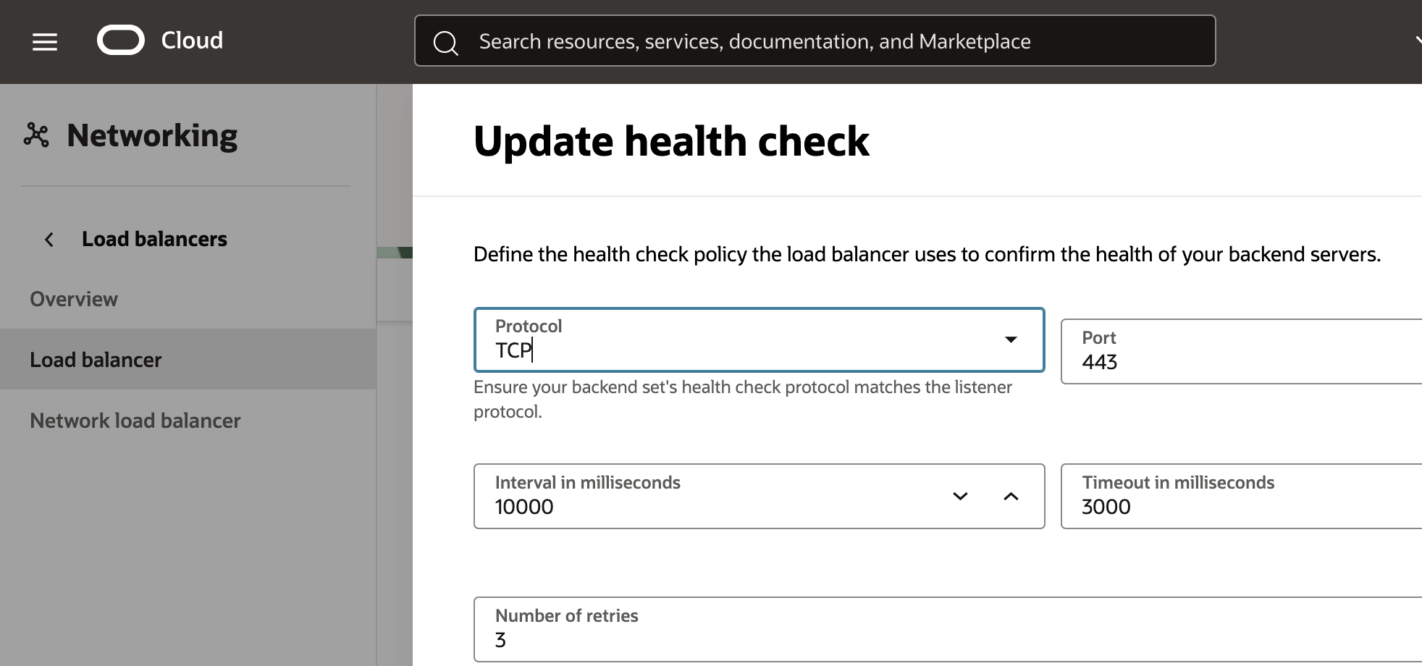The height and width of the screenshot is (666, 1422).
Task: Click the search magnifier icon
Action: tap(447, 41)
